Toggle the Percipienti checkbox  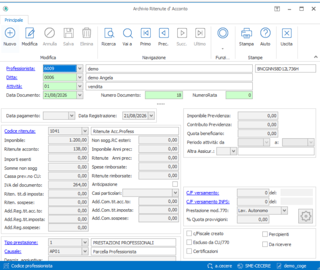265,234
